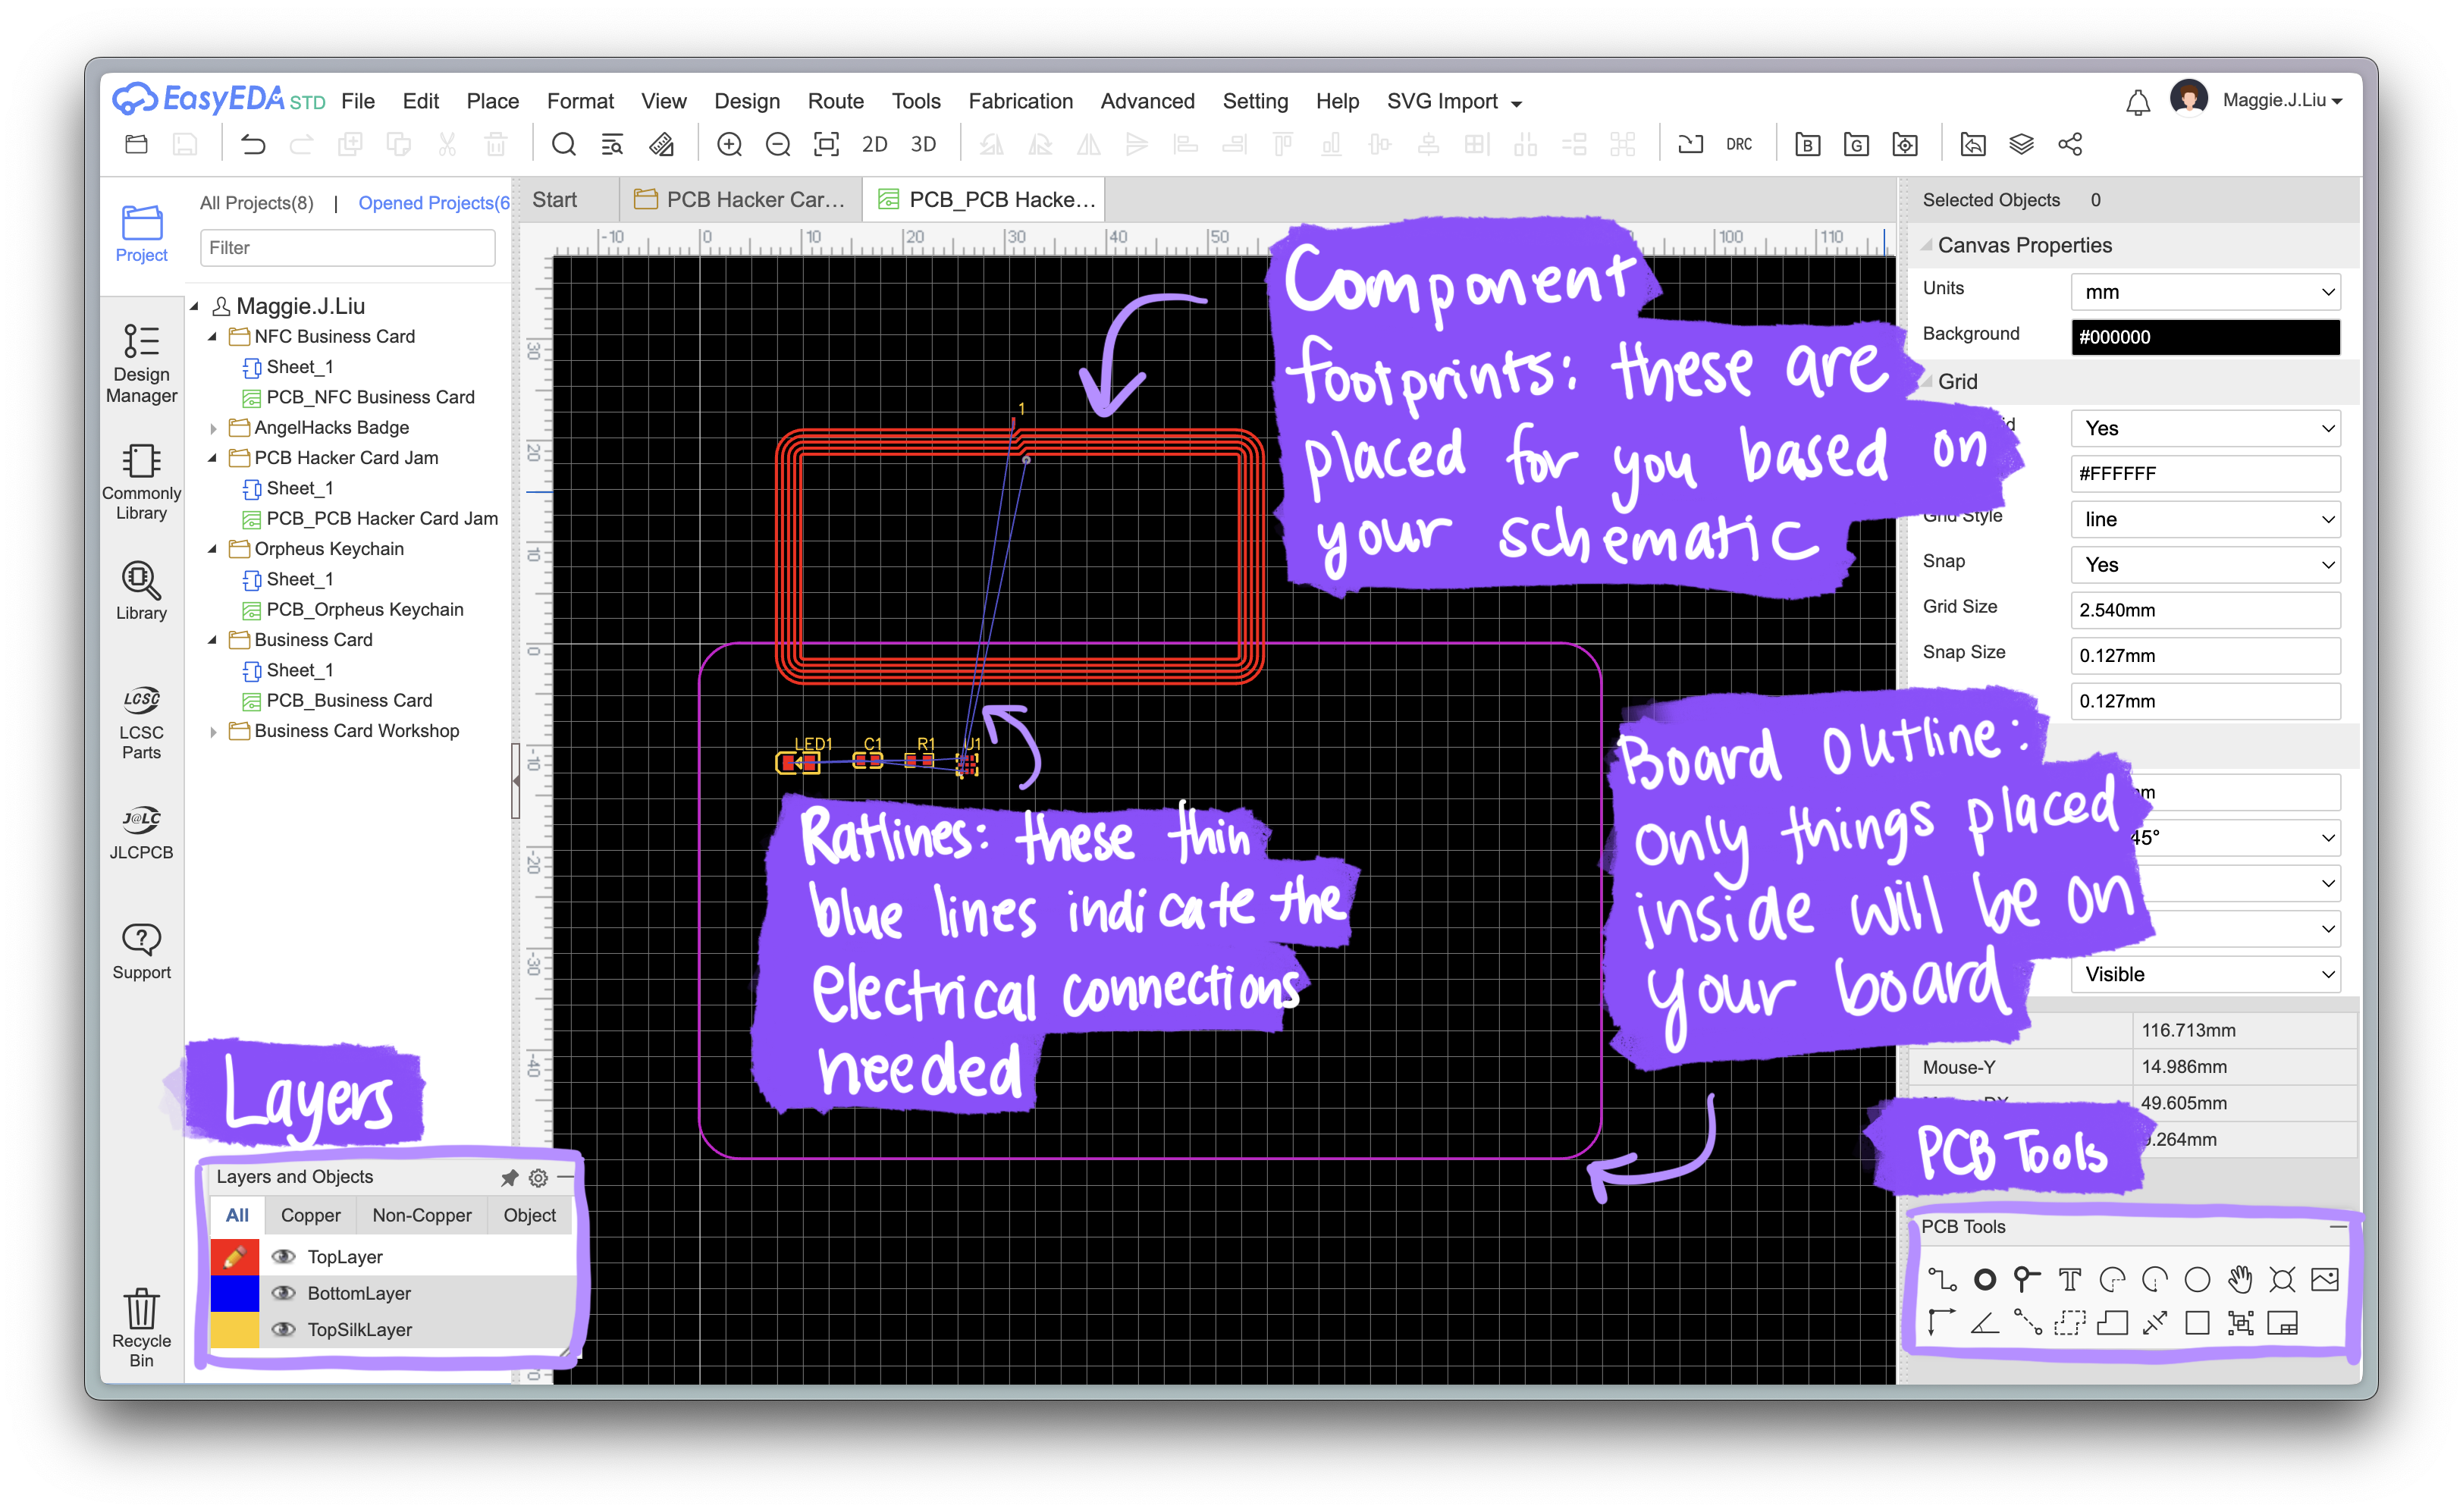The image size is (2463, 1512).
Task: Open the LCSC Parts sidebar icon
Action: pos(141,722)
